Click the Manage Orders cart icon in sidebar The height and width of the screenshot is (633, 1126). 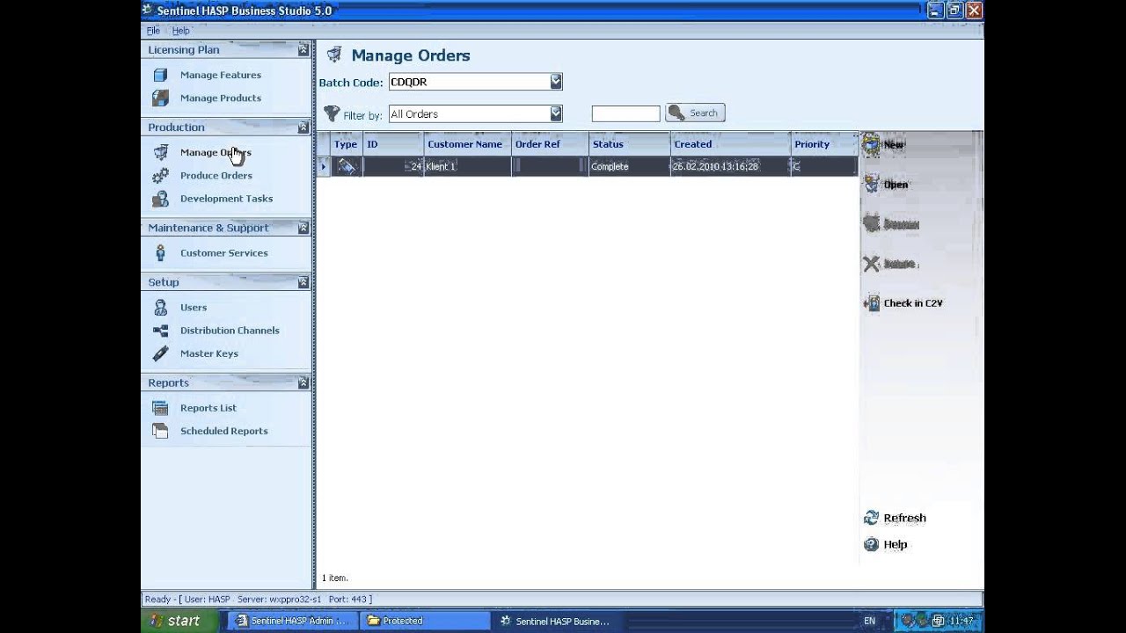160,152
